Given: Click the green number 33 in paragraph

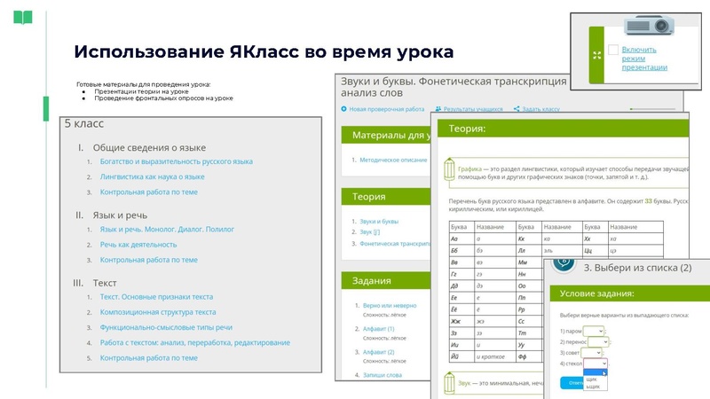Looking at the screenshot, I should coord(648,201).
